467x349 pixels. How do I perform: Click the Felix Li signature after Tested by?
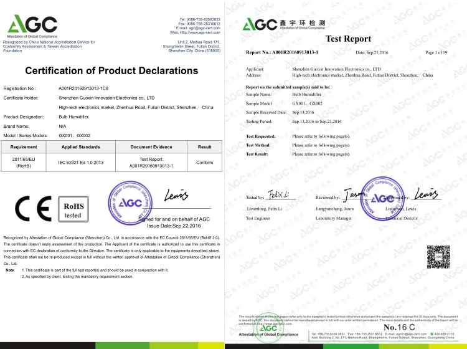278,194
